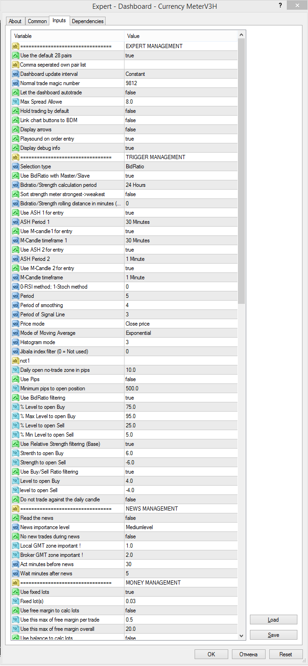Open the help question mark in title bar
The width and height of the screenshot is (308, 666).
(280, 5)
